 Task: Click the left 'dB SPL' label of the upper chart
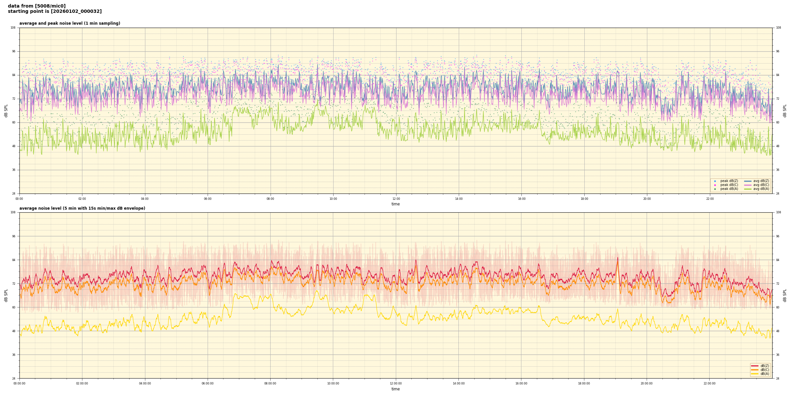tap(6, 111)
